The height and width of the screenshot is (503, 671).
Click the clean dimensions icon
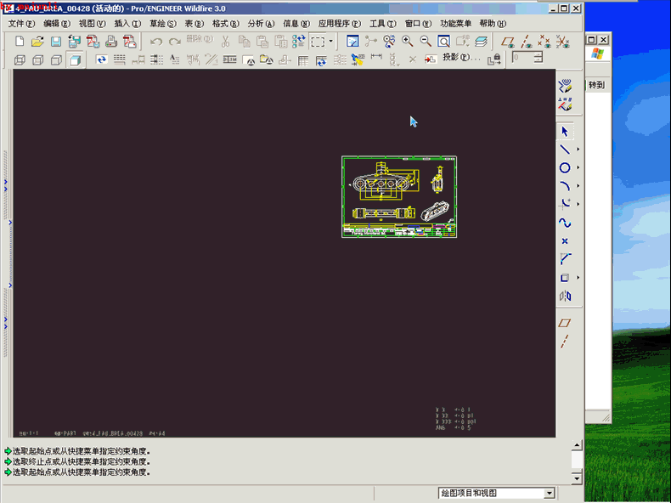click(156, 59)
